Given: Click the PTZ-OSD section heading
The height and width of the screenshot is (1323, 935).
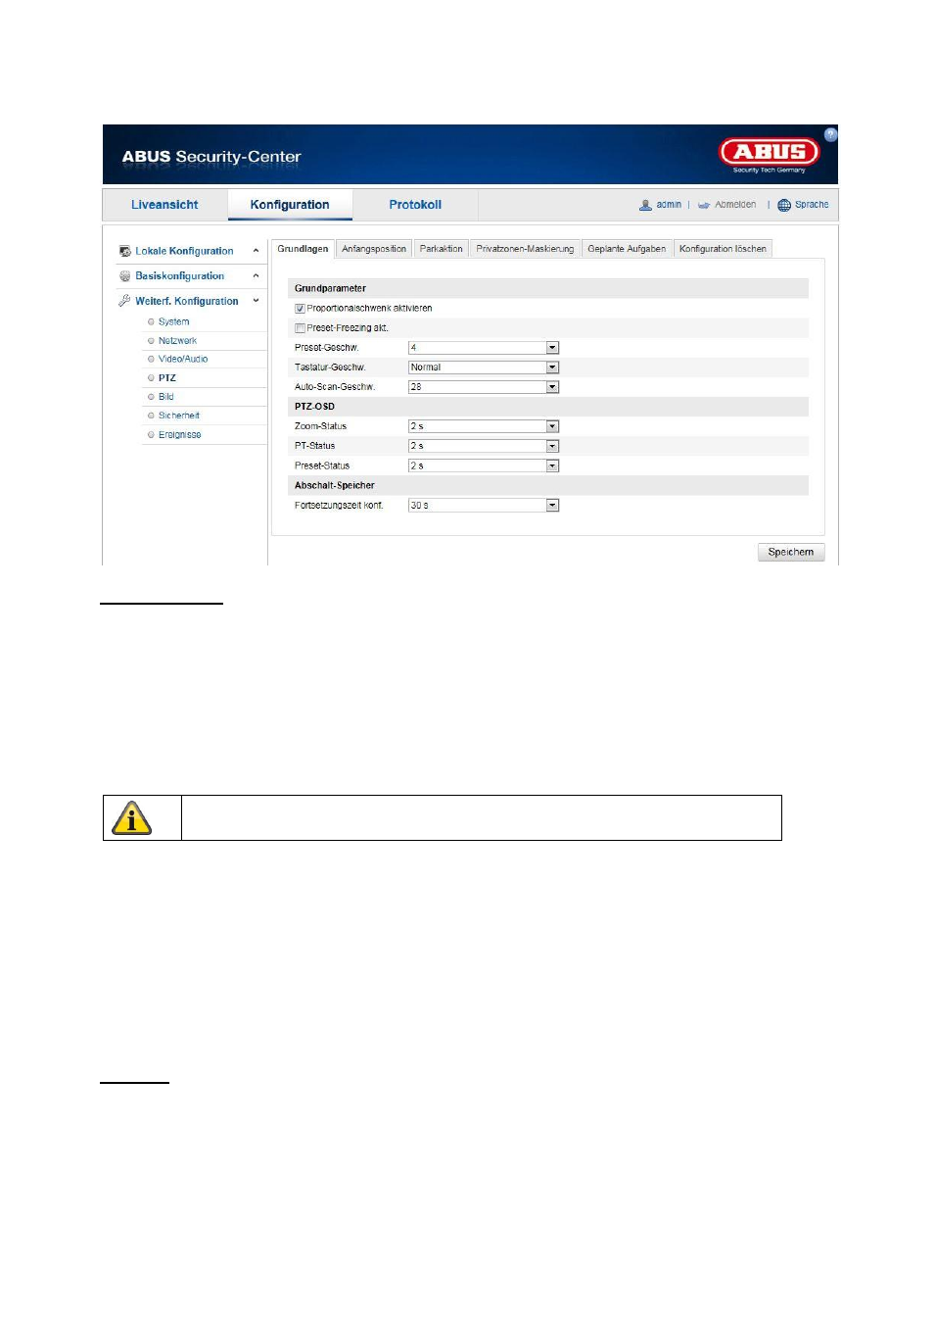Looking at the screenshot, I should pyautogui.click(x=314, y=407).
